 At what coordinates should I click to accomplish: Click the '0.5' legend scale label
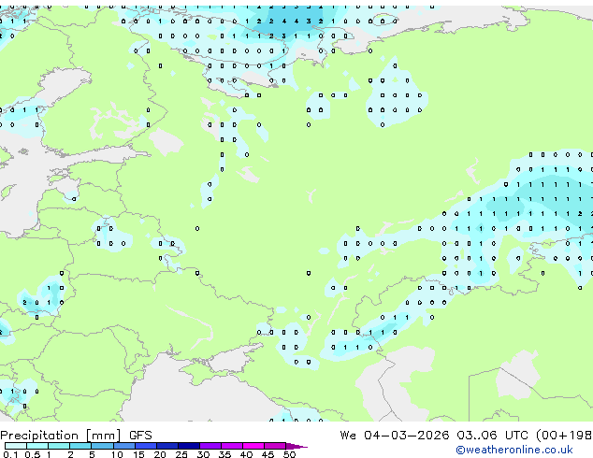pos(33,454)
